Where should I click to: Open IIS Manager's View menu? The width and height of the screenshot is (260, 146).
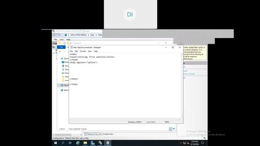coord(61,40)
